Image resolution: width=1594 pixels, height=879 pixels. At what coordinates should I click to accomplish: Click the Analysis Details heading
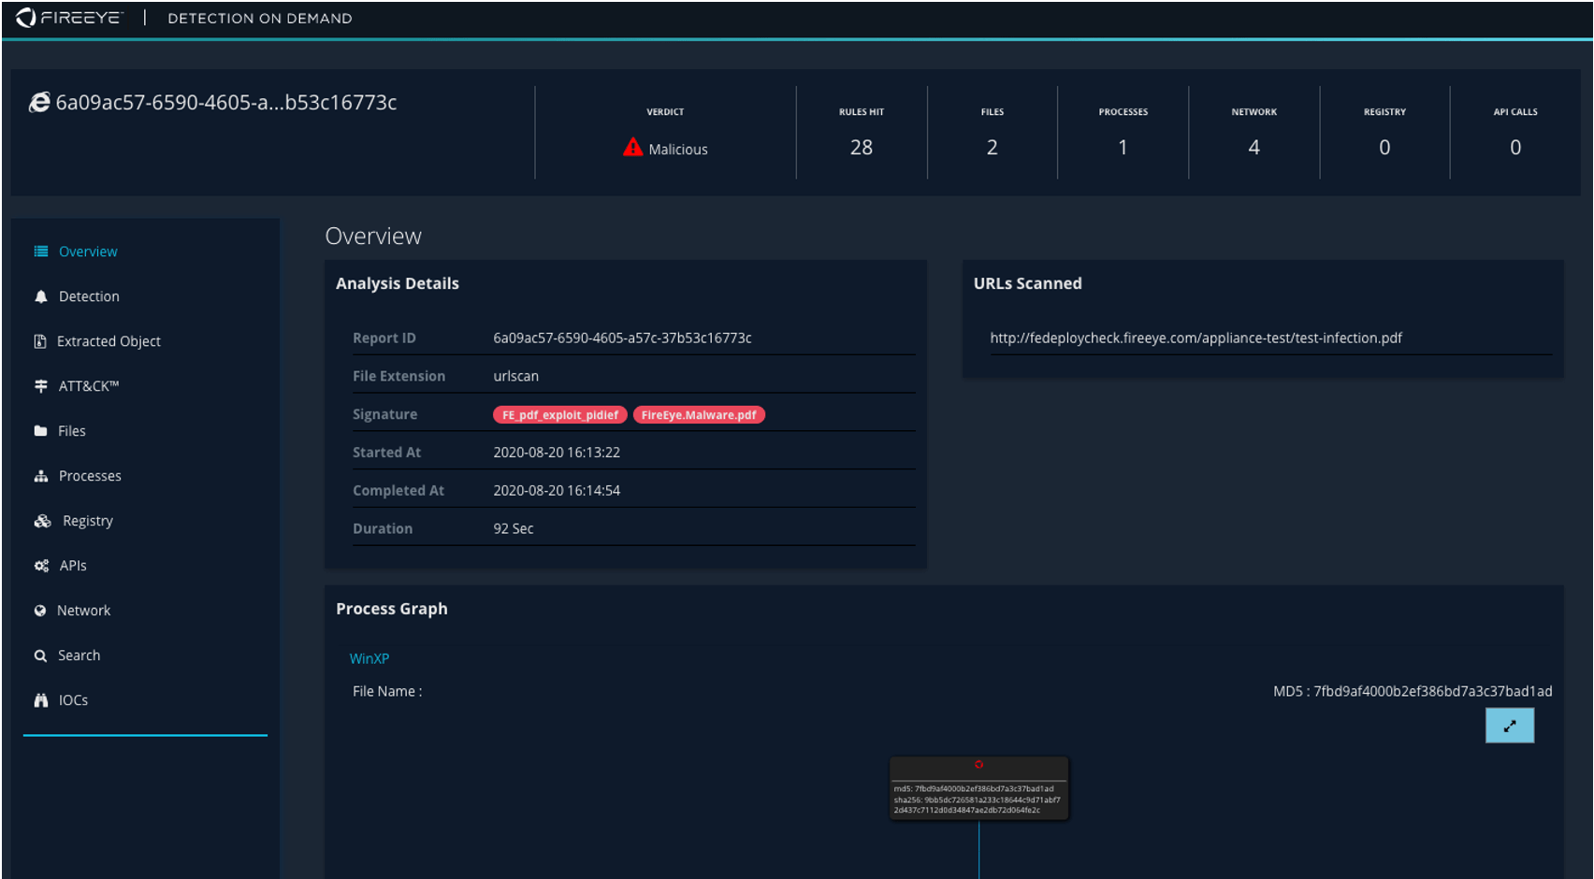(x=398, y=283)
